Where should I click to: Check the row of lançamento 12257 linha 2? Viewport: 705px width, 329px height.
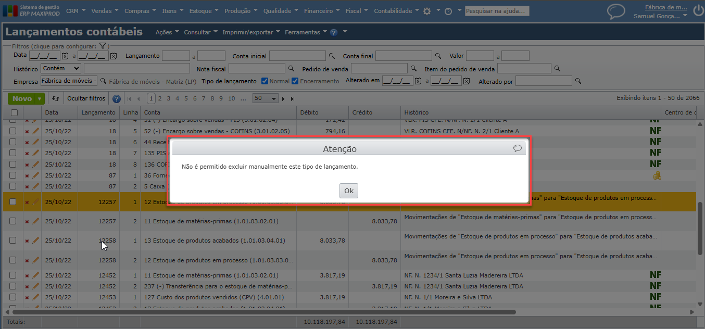tap(12, 221)
